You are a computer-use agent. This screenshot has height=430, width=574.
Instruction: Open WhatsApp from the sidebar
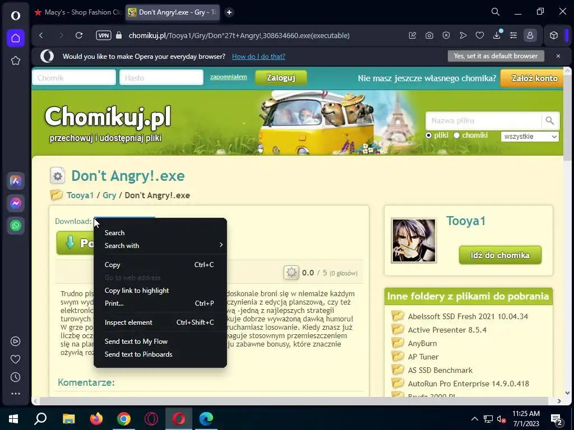pyautogui.click(x=15, y=226)
